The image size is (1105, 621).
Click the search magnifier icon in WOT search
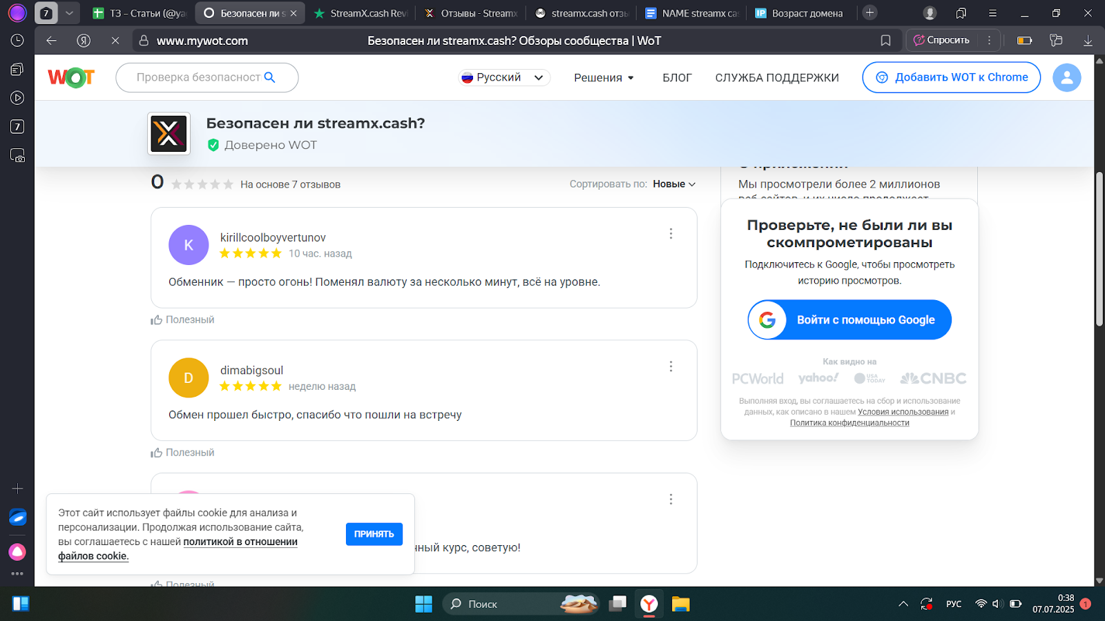270,77
